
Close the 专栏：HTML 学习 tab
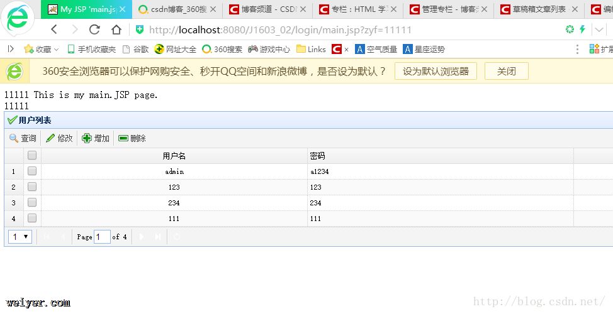point(394,9)
